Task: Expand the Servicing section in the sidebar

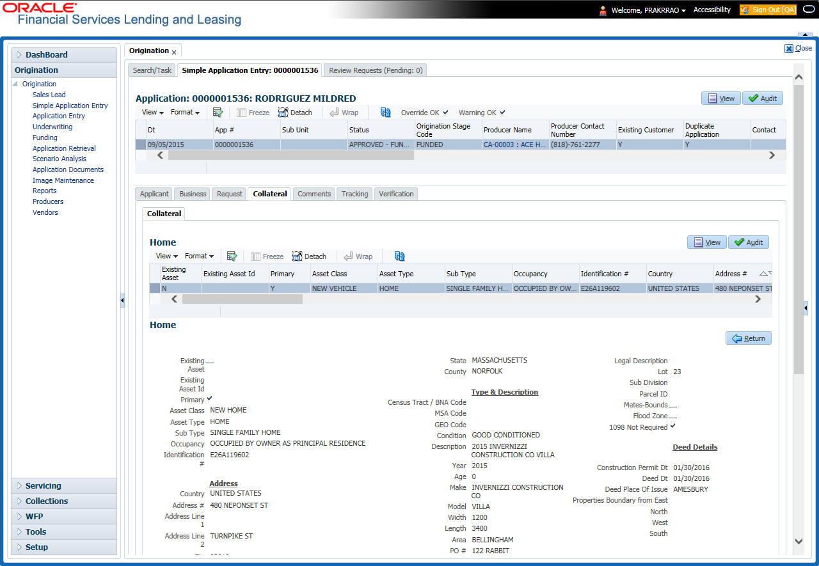Action: coord(43,486)
